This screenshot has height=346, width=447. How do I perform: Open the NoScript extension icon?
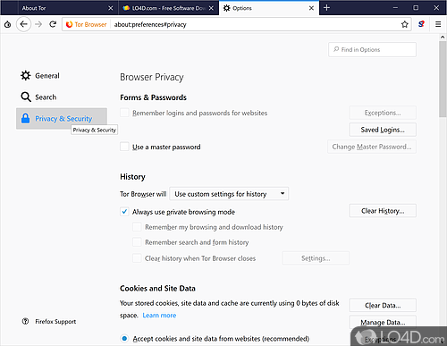(421, 24)
